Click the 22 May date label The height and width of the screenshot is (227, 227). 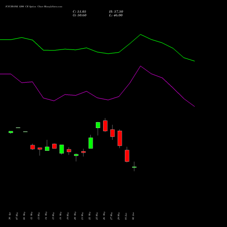pos(89,216)
